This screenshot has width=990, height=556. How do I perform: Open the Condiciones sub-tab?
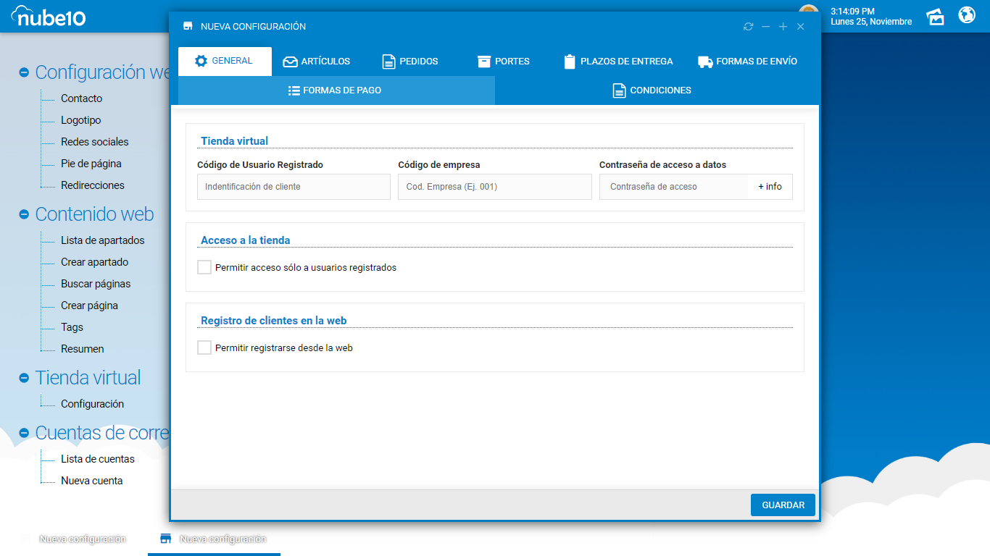click(652, 90)
